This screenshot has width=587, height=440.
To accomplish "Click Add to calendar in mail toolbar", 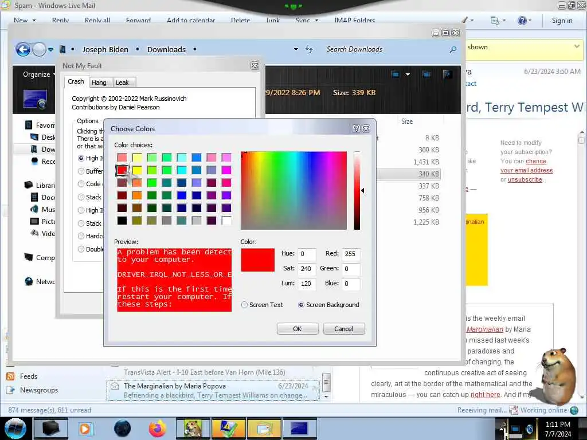I will tap(191, 21).
